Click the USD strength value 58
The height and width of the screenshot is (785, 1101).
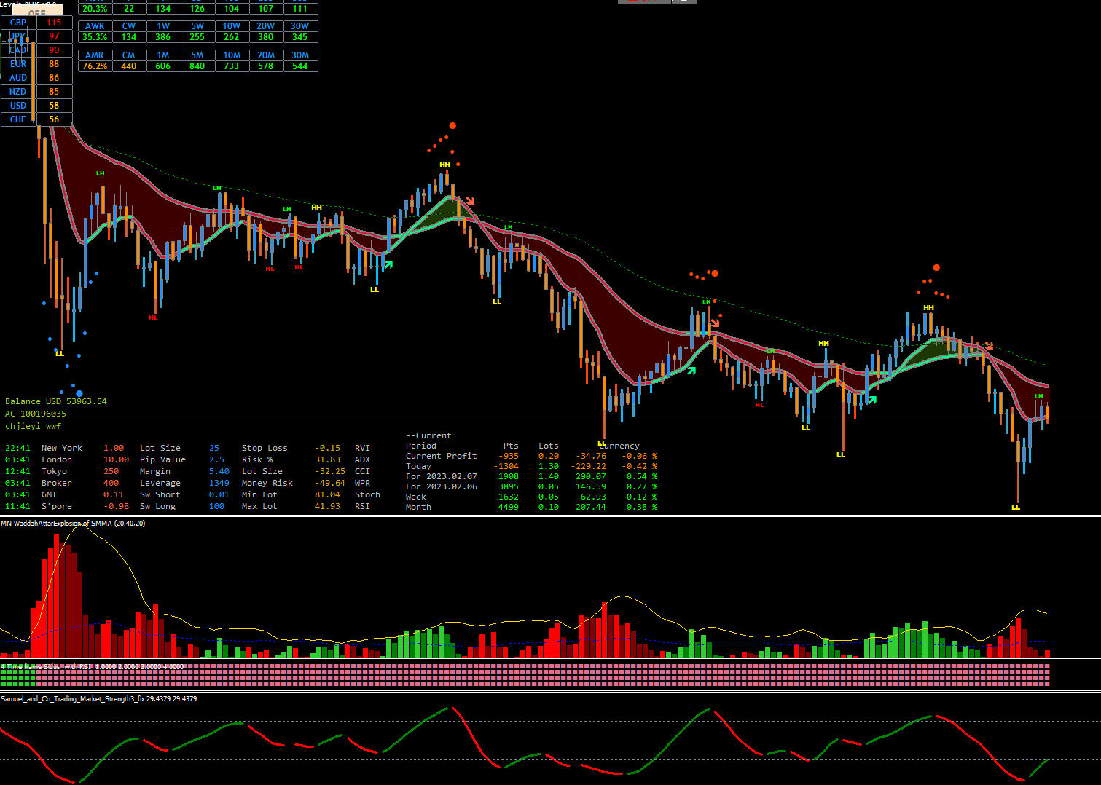(54, 106)
